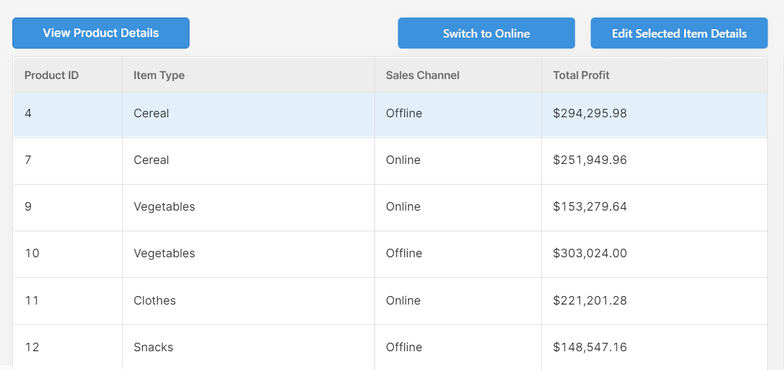Image resolution: width=784 pixels, height=370 pixels.
Task: Click the View Product Details button
Action: point(101,33)
